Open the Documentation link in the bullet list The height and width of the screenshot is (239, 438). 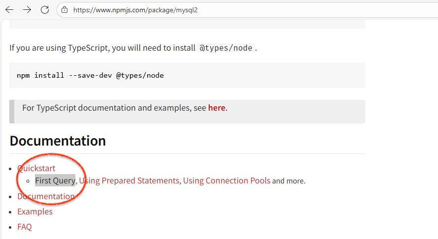(46, 196)
